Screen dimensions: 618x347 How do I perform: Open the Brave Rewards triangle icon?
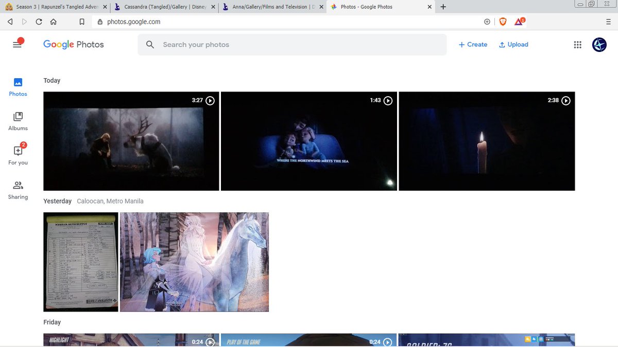(x=520, y=22)
